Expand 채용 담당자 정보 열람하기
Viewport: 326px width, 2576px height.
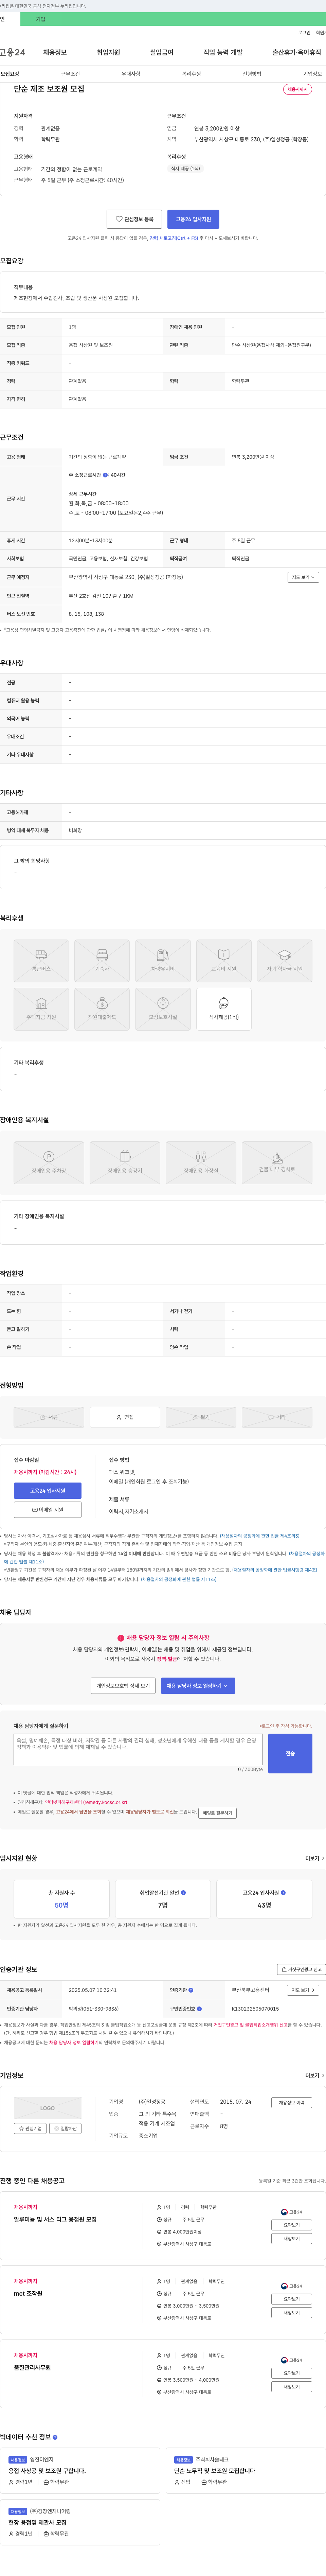click(x=198, y=1686)
